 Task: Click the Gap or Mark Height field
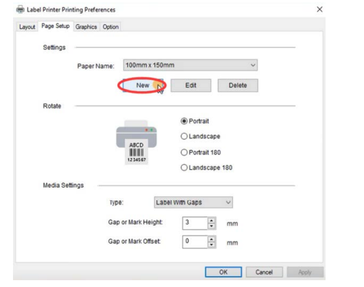195,223
